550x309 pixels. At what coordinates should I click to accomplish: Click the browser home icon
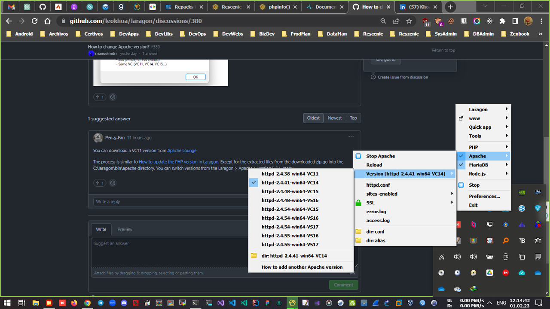click(48, 21)
